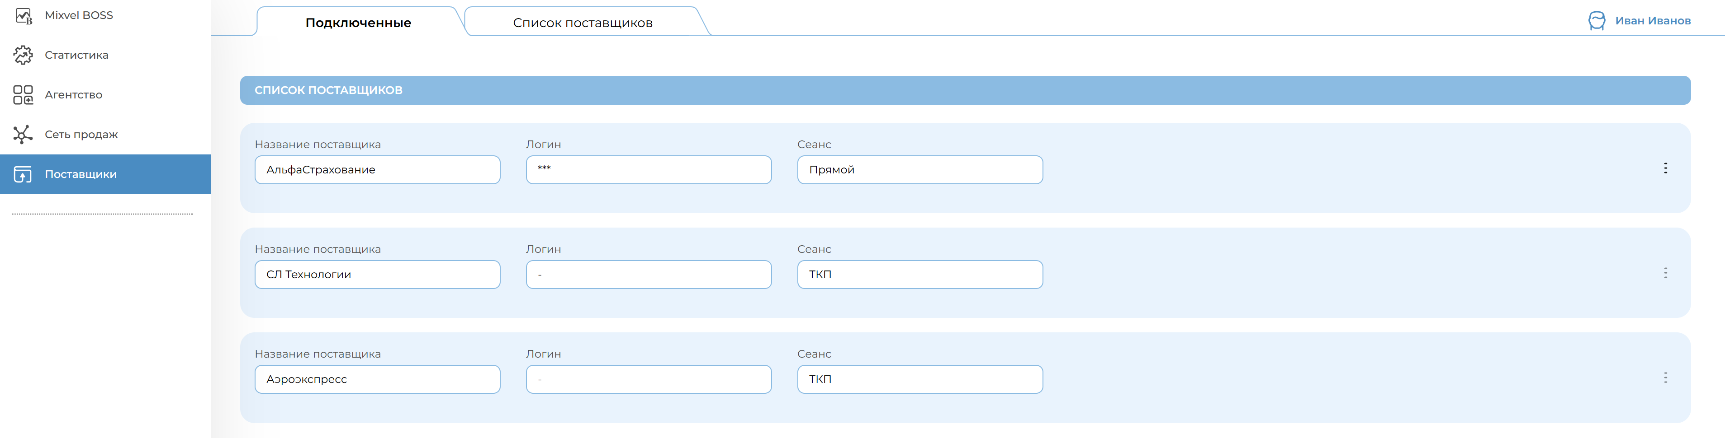
Task: Click the Прямой session field
Action: [x=919, y=170]
